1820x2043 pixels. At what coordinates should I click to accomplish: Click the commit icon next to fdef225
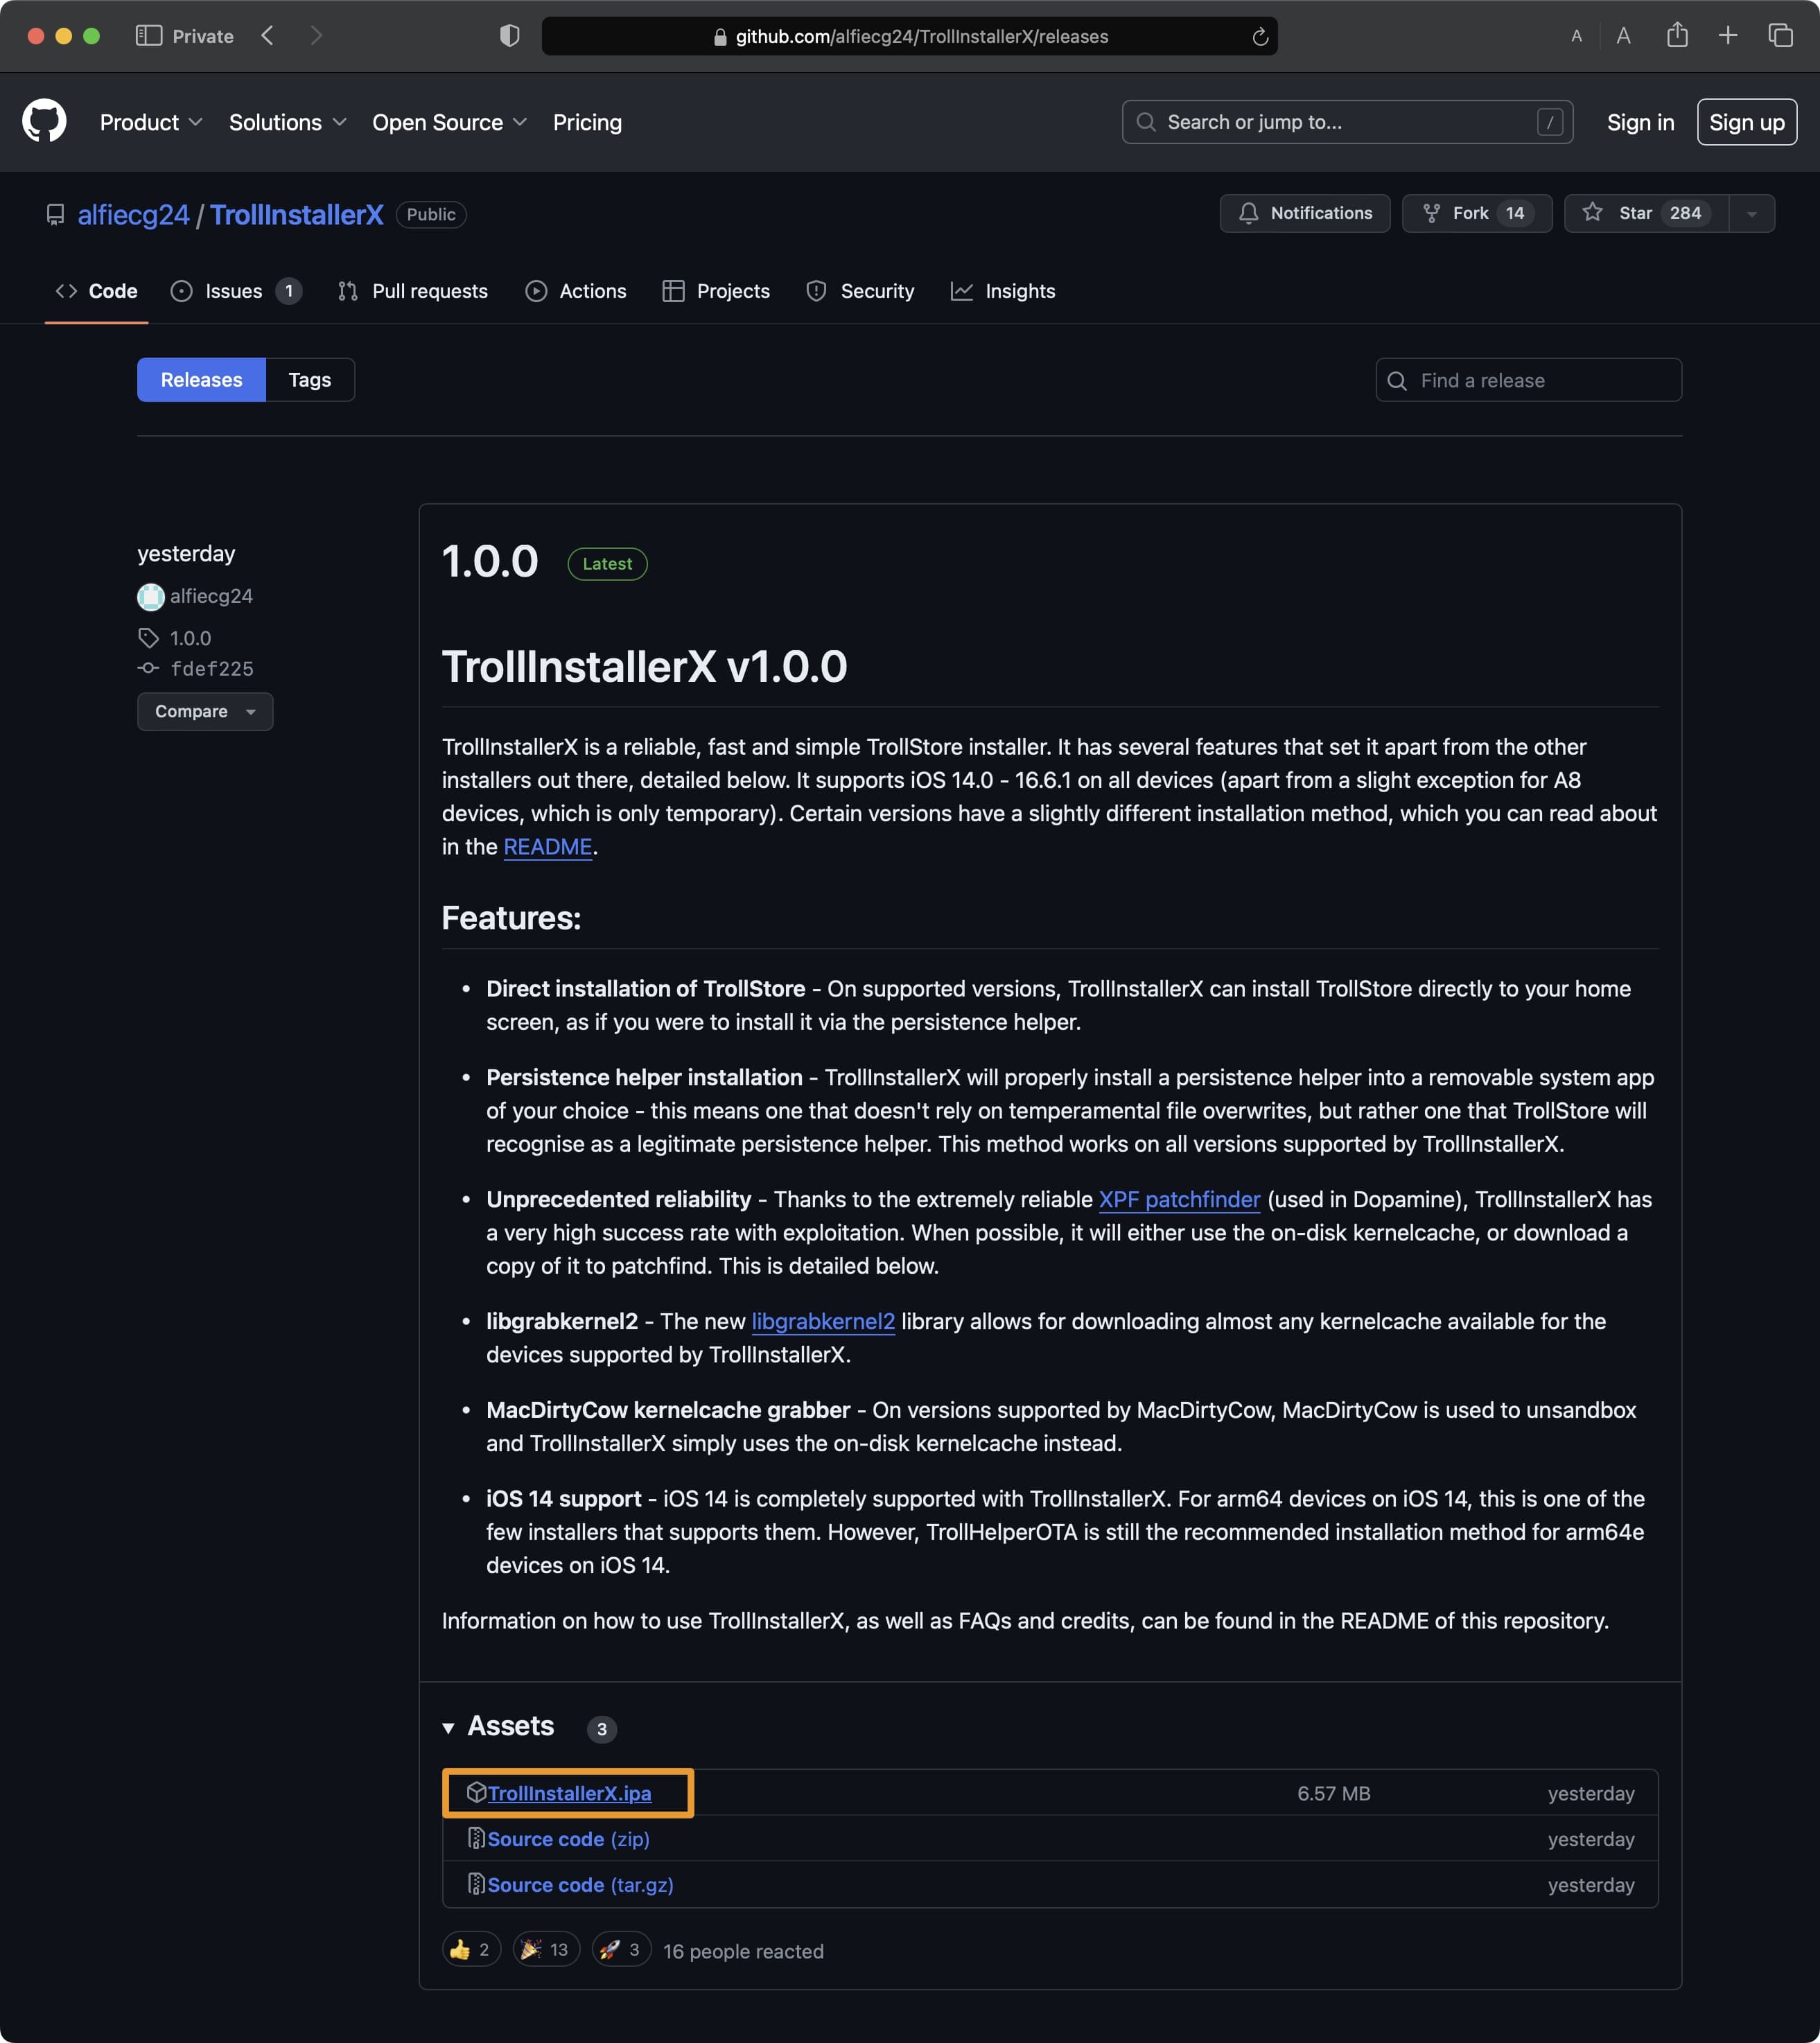click(148, 668)
